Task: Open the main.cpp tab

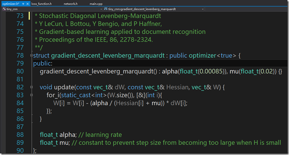Action: coord(96,4)
